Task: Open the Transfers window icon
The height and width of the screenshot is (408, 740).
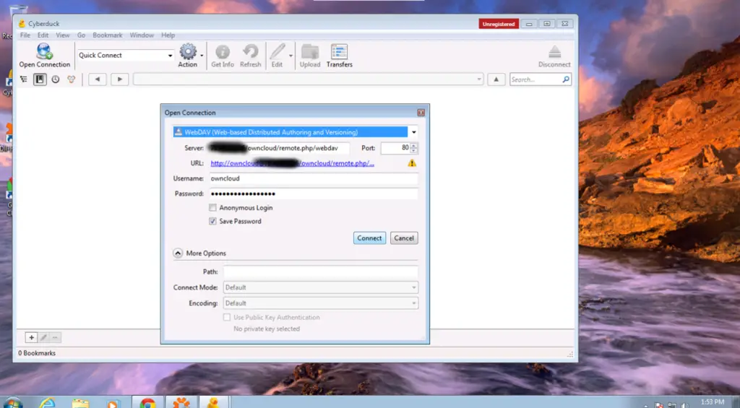Action: coord(340,55)
